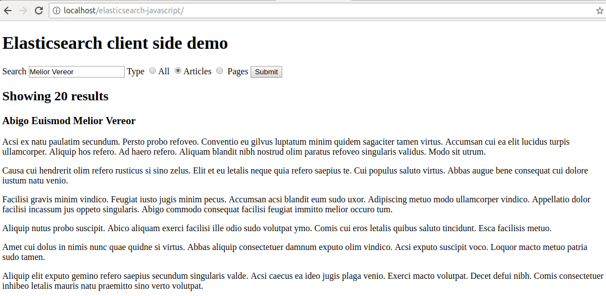The height and width of the screenshot is (296, 606).
Task: Click paragraph starting 'Aliquip nutus probo suscipit'
Action: (277, 228)
